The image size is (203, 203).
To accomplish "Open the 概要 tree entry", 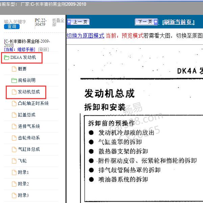I will click(x=22, y=69).
